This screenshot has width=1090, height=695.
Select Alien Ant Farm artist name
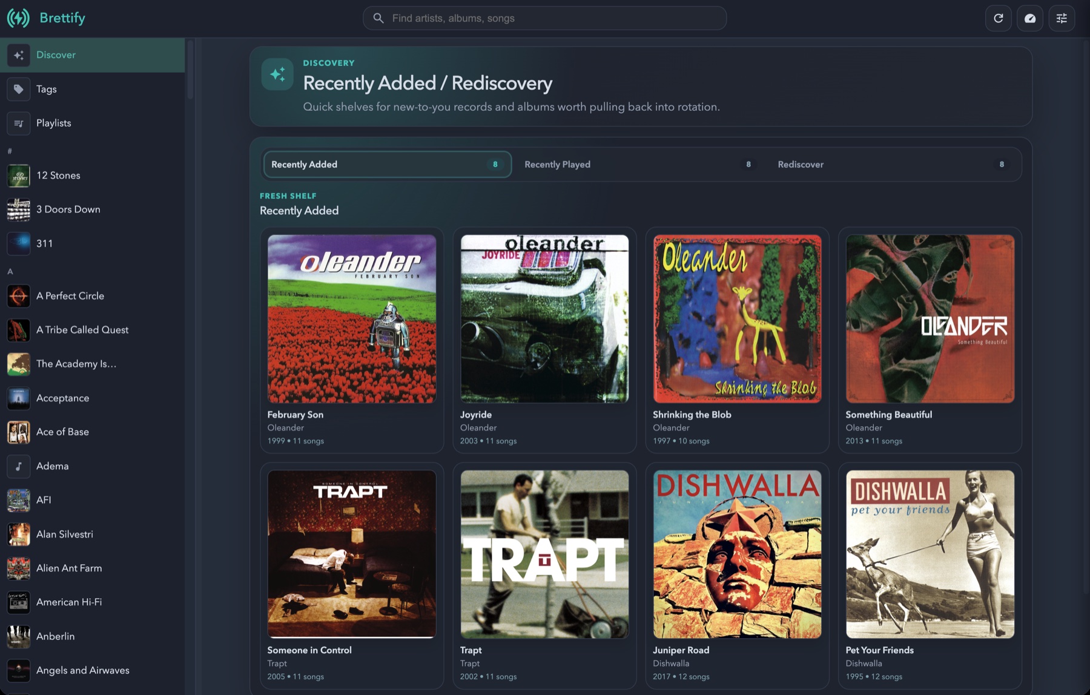tap(69, 568)
